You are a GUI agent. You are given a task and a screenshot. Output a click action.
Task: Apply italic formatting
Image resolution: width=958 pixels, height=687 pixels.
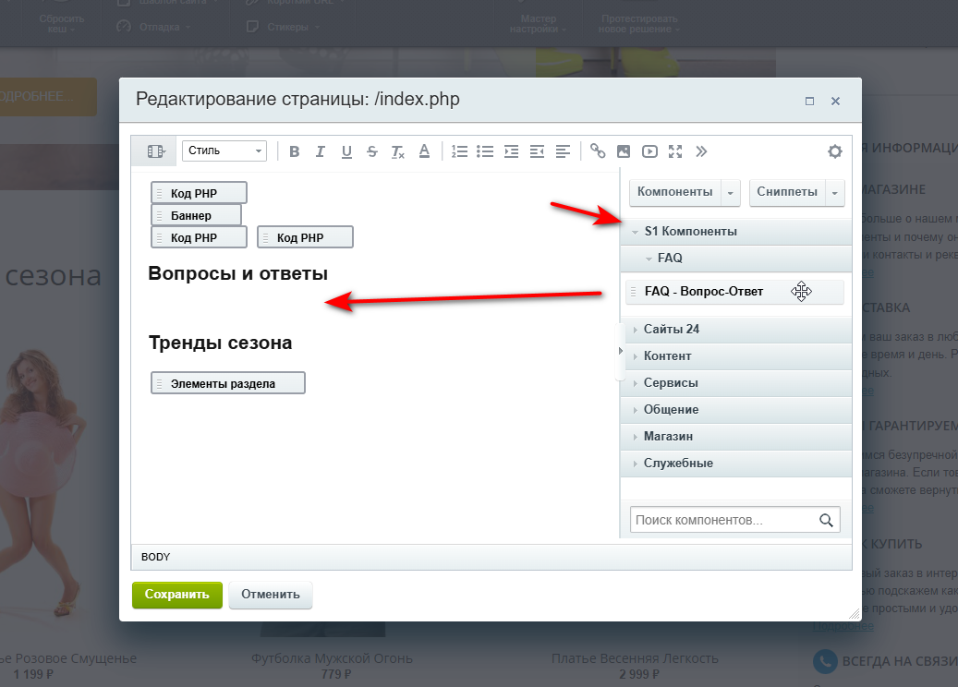pos(321,151)
